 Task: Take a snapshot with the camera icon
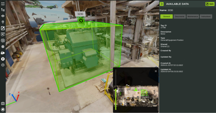pos(3,103)
